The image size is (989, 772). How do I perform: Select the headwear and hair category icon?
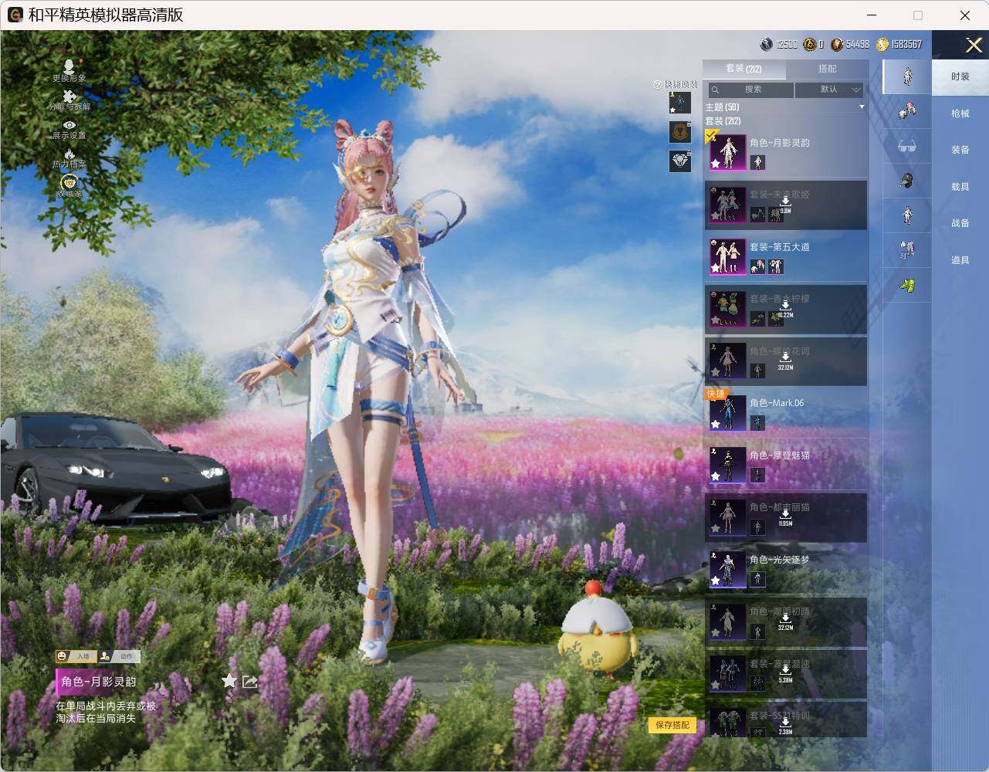907,113
